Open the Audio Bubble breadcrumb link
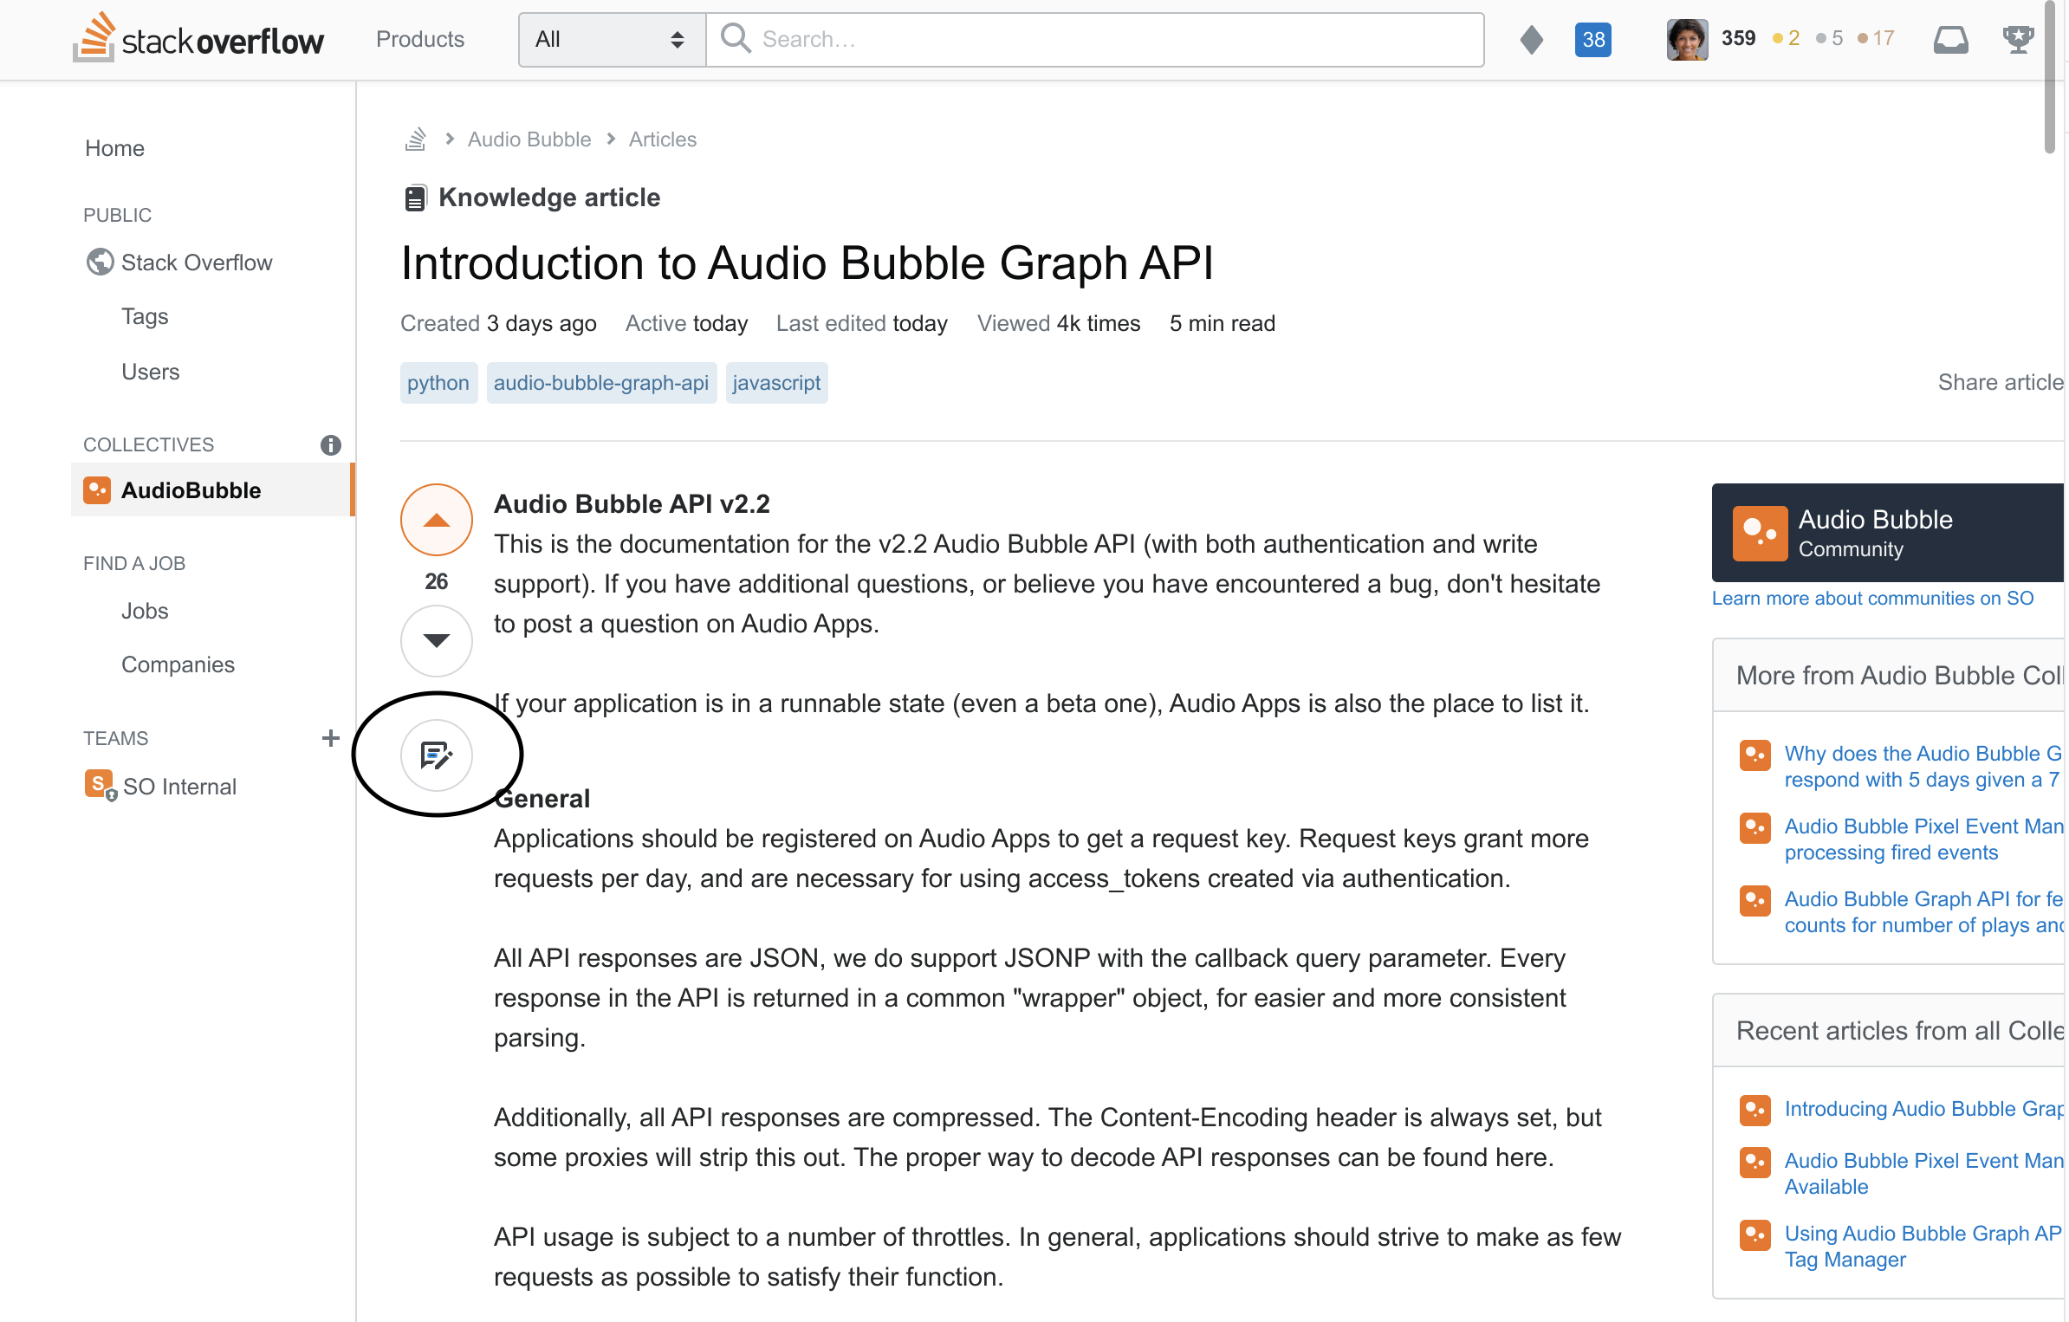 click(529, 139)
